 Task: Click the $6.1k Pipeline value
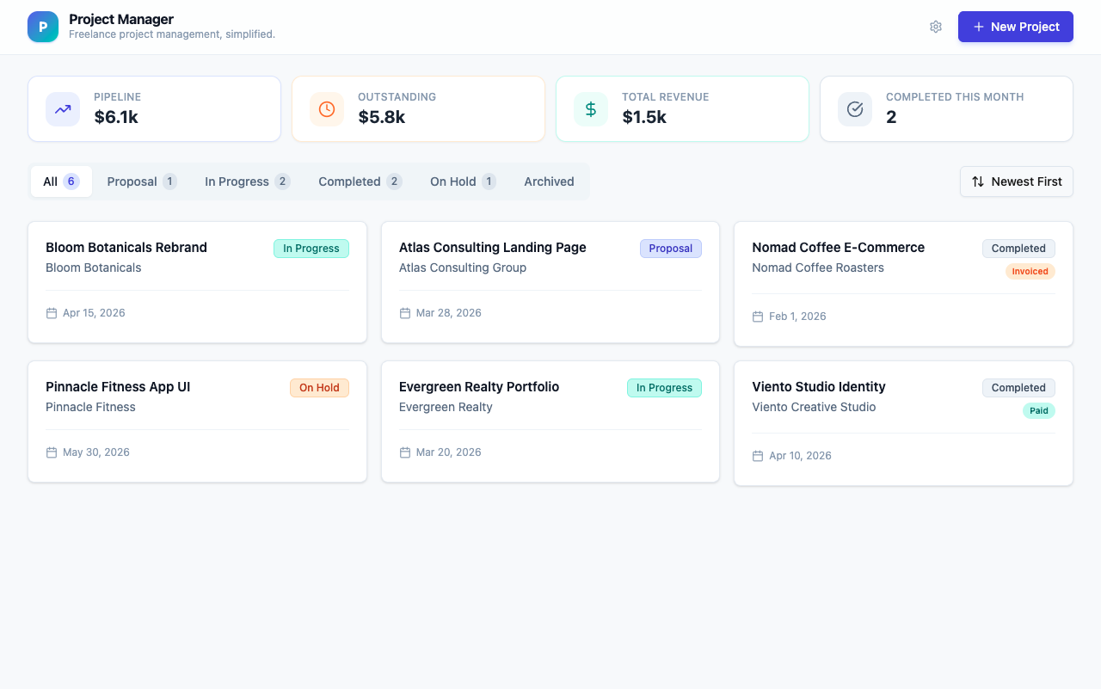tap(116, 117)
